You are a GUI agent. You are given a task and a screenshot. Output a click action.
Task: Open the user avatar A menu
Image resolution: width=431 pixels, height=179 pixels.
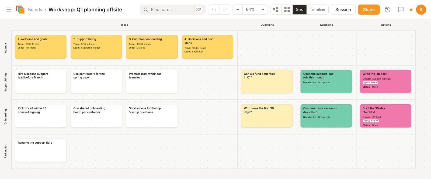click(x=421, y=9)
